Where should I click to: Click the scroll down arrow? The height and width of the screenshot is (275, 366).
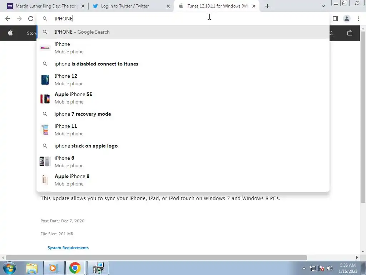click(x=363, y=252)
